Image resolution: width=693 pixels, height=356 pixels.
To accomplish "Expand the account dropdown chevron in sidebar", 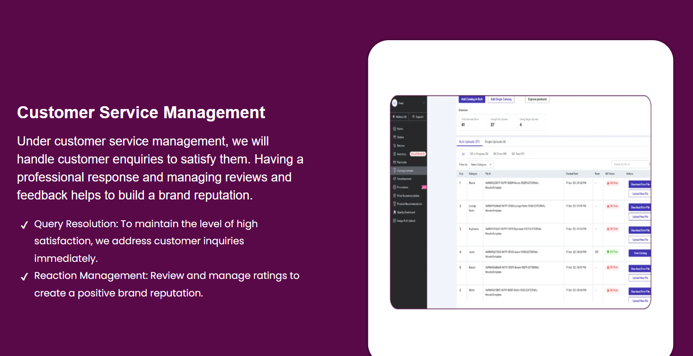I will 423,103.
